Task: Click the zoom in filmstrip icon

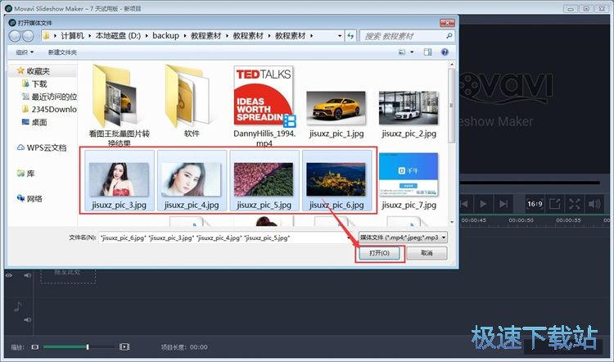Action: [124, 346]
